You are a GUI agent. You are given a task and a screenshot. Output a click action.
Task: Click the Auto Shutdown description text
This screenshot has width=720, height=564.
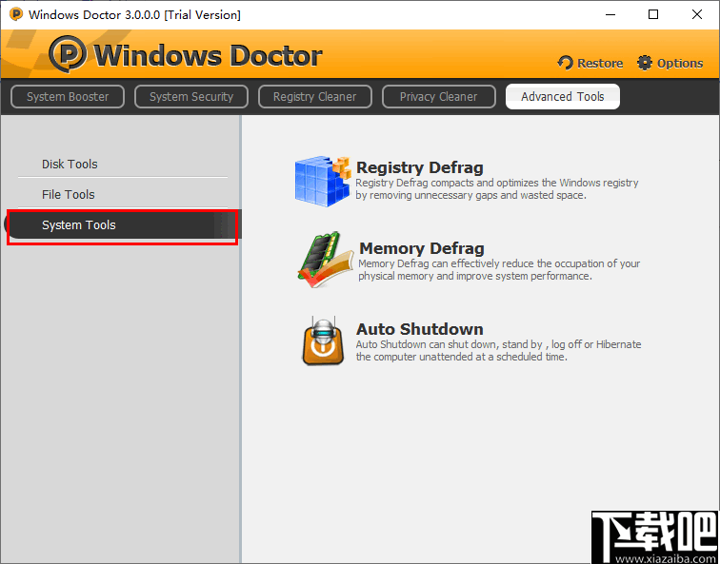pyautogui.click(x=499, y=350)
